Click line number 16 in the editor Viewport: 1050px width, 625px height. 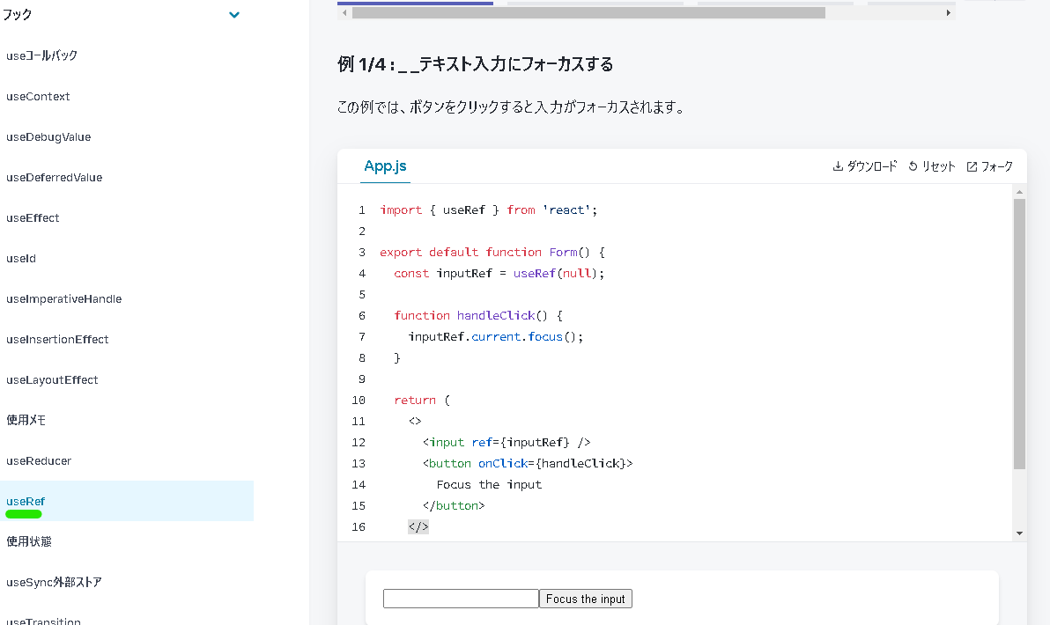(359, 526)
